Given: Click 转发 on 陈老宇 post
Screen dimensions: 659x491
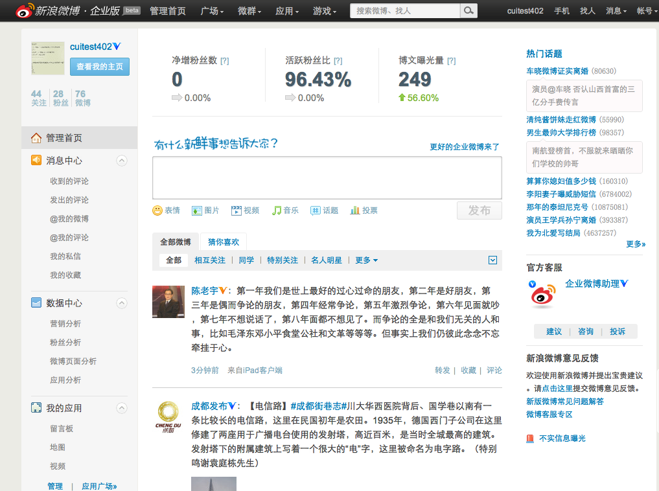Looking at the screenshot, I should tap(442, 371).
